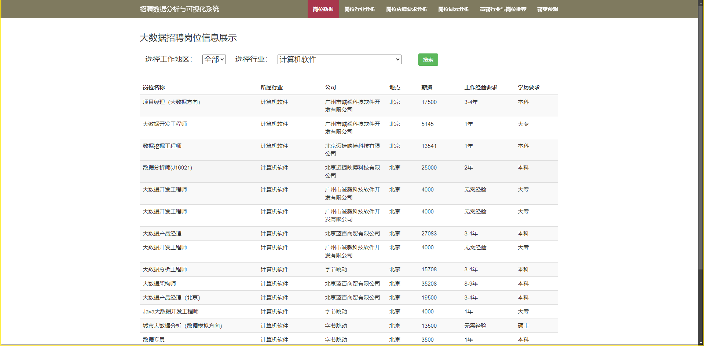Screen dimensions: 704x346
Task: Click the scrollbar down arrow
Action: tap(701, 343)
